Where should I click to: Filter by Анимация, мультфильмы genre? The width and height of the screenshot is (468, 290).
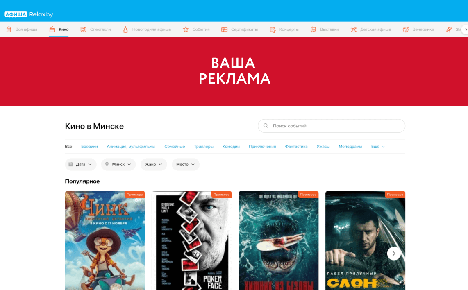(131, 147)
